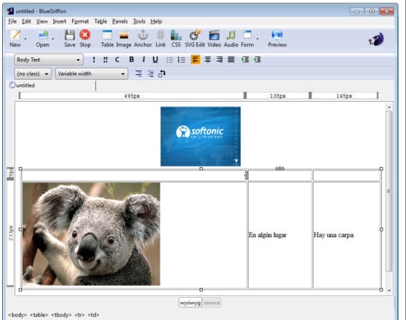Switch to source view

(212, 303)
